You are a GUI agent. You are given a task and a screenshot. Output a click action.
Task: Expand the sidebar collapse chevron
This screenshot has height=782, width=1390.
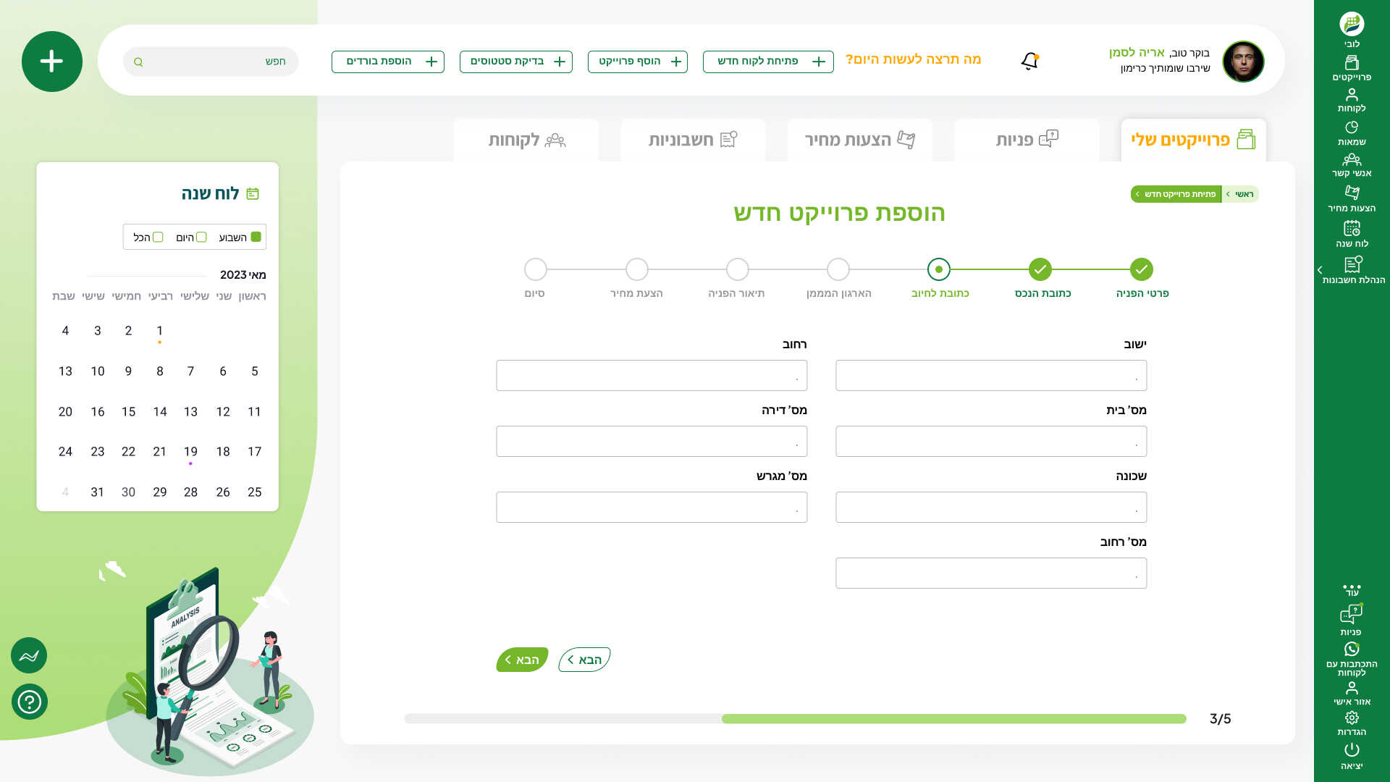(1320, 270)
